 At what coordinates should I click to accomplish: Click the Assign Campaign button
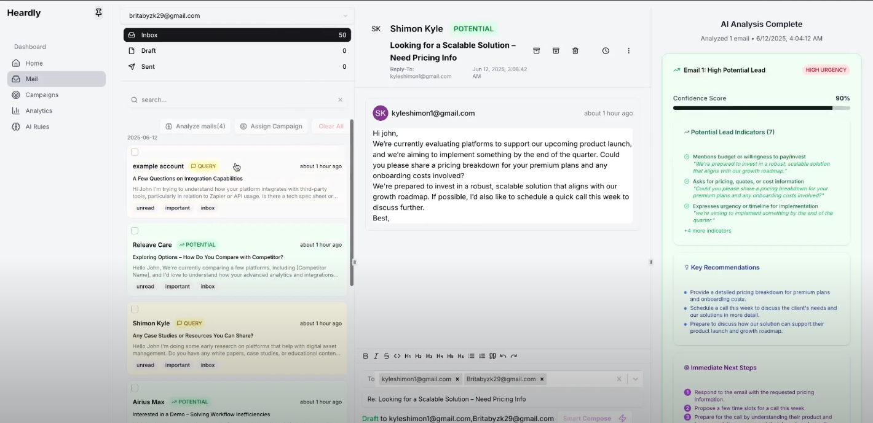tap(271, 126)
